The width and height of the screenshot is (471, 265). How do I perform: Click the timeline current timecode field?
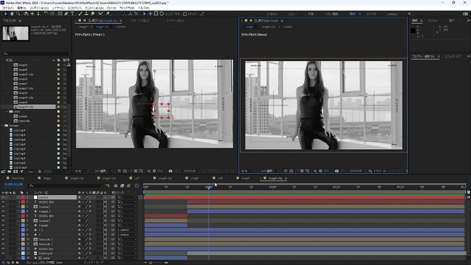tap(14, 185)
